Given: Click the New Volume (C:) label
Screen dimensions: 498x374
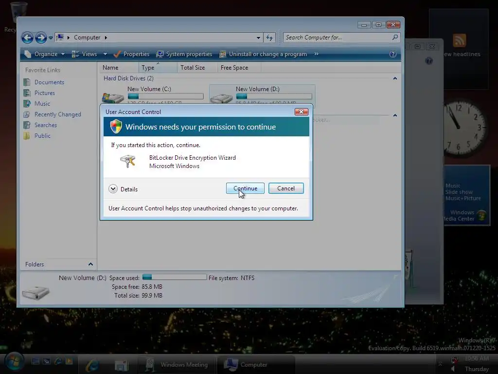Looking at the screenshot, I should pyautogui.click(x=149, y=89).
